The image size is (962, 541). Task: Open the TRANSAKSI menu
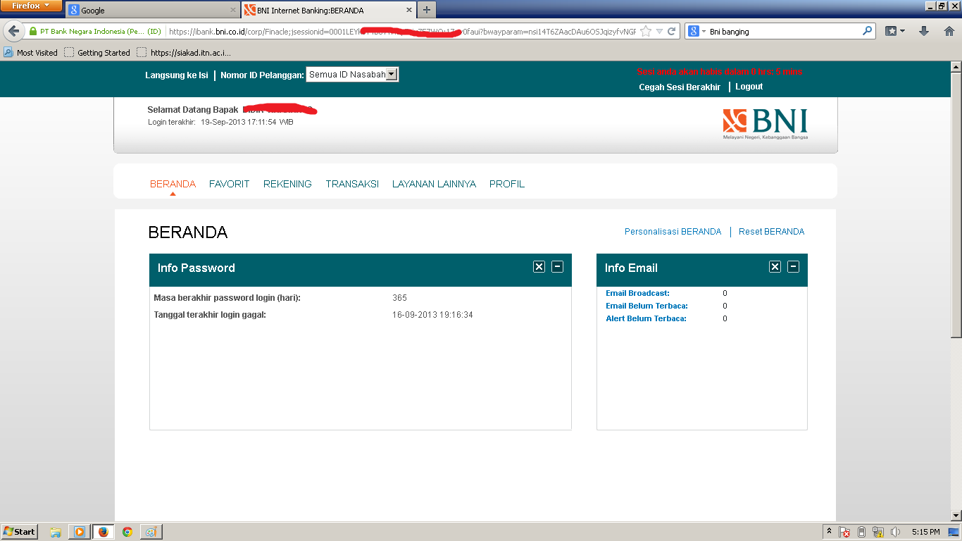352,184
